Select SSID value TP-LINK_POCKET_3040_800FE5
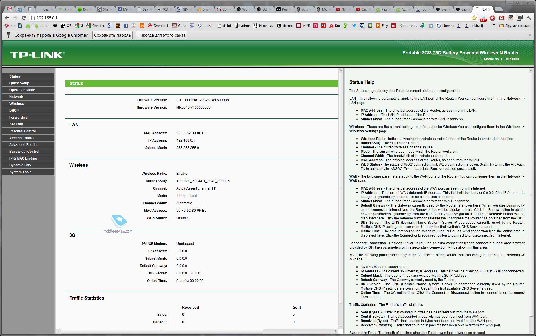The width and height of the screenshot is (536, 336). pyautogui.click(x=203, y=181)
